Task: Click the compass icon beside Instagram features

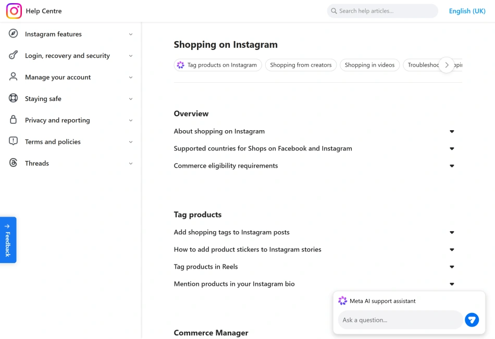Action: click(x=13, y=33)
